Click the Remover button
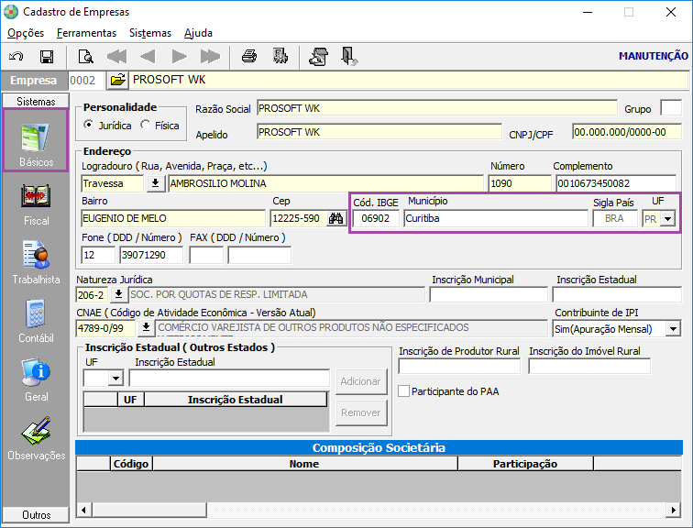Screen dimensions: 693x528 (x=361, y=412)
